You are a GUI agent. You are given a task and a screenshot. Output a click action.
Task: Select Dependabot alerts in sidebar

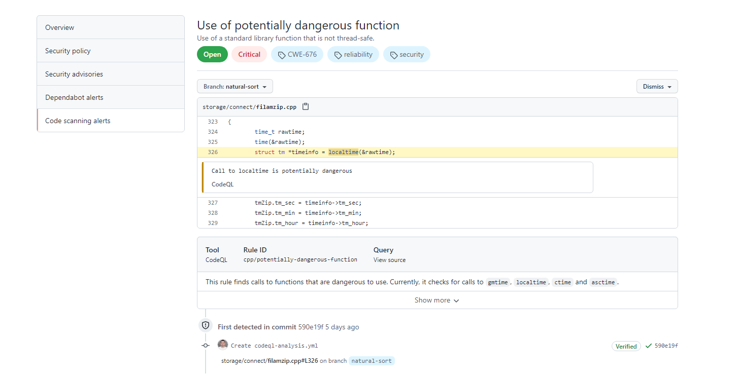tap(111, 97)
